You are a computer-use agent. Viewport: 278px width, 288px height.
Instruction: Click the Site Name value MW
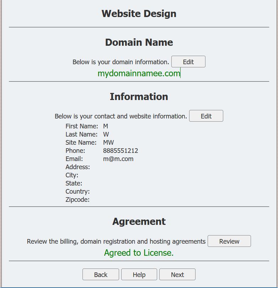(108, 143)
